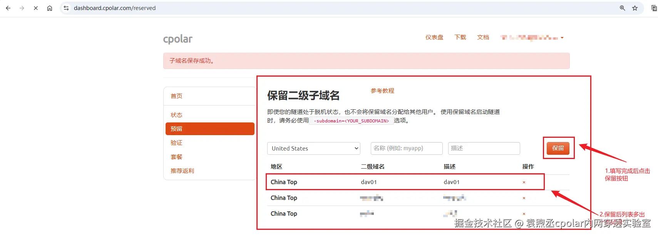Go back with the browser back arrow

click(x=8, y=8)
